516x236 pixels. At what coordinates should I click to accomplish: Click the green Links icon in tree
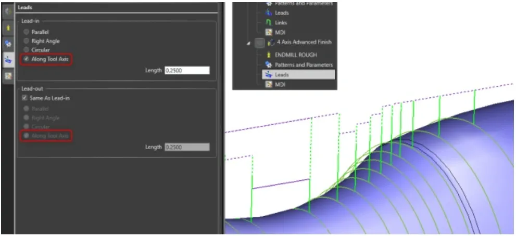pos(269,23)
